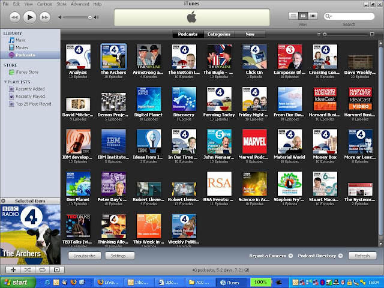Click the volume slider knob
The height and width of the screenshot is (288, 384).
pyautogui.click(x=90, y=17)
